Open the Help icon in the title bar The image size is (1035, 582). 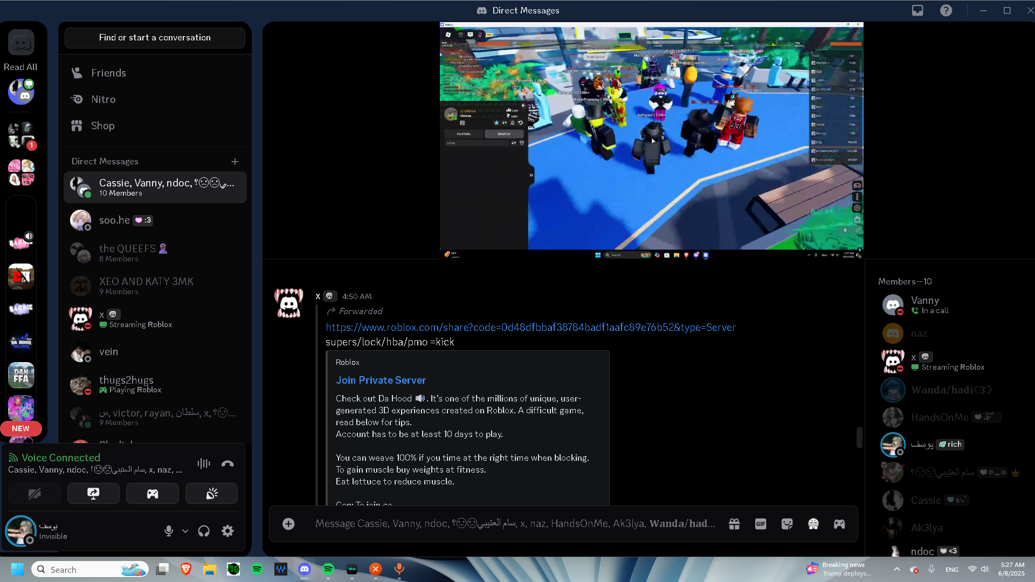tap(946, 10)
